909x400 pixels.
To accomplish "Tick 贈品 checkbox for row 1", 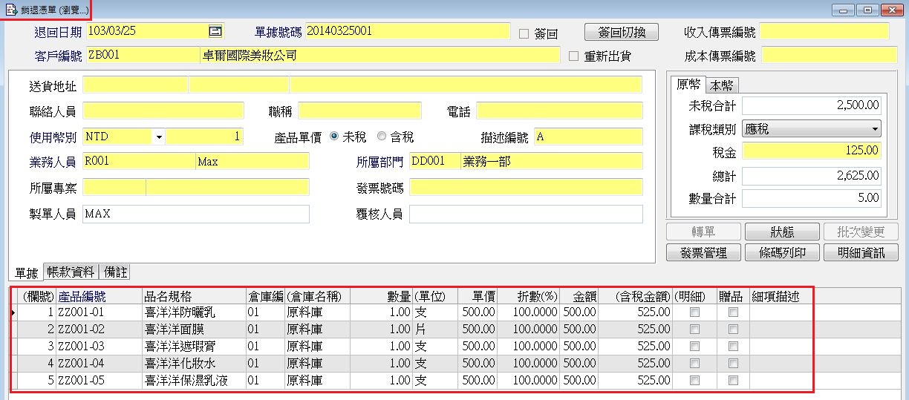I will point(733,313).
